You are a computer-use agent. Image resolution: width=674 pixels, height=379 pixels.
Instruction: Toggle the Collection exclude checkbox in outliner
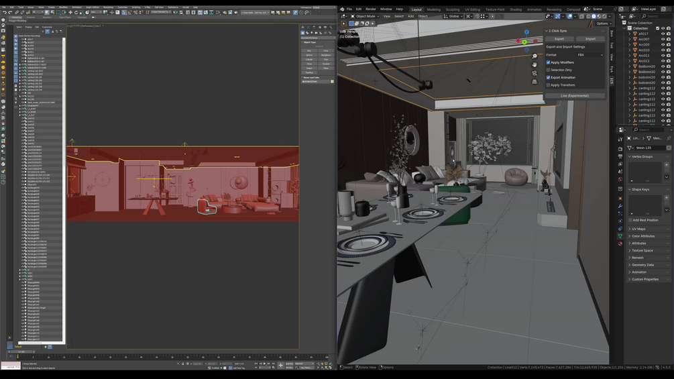tap(657, 28)
